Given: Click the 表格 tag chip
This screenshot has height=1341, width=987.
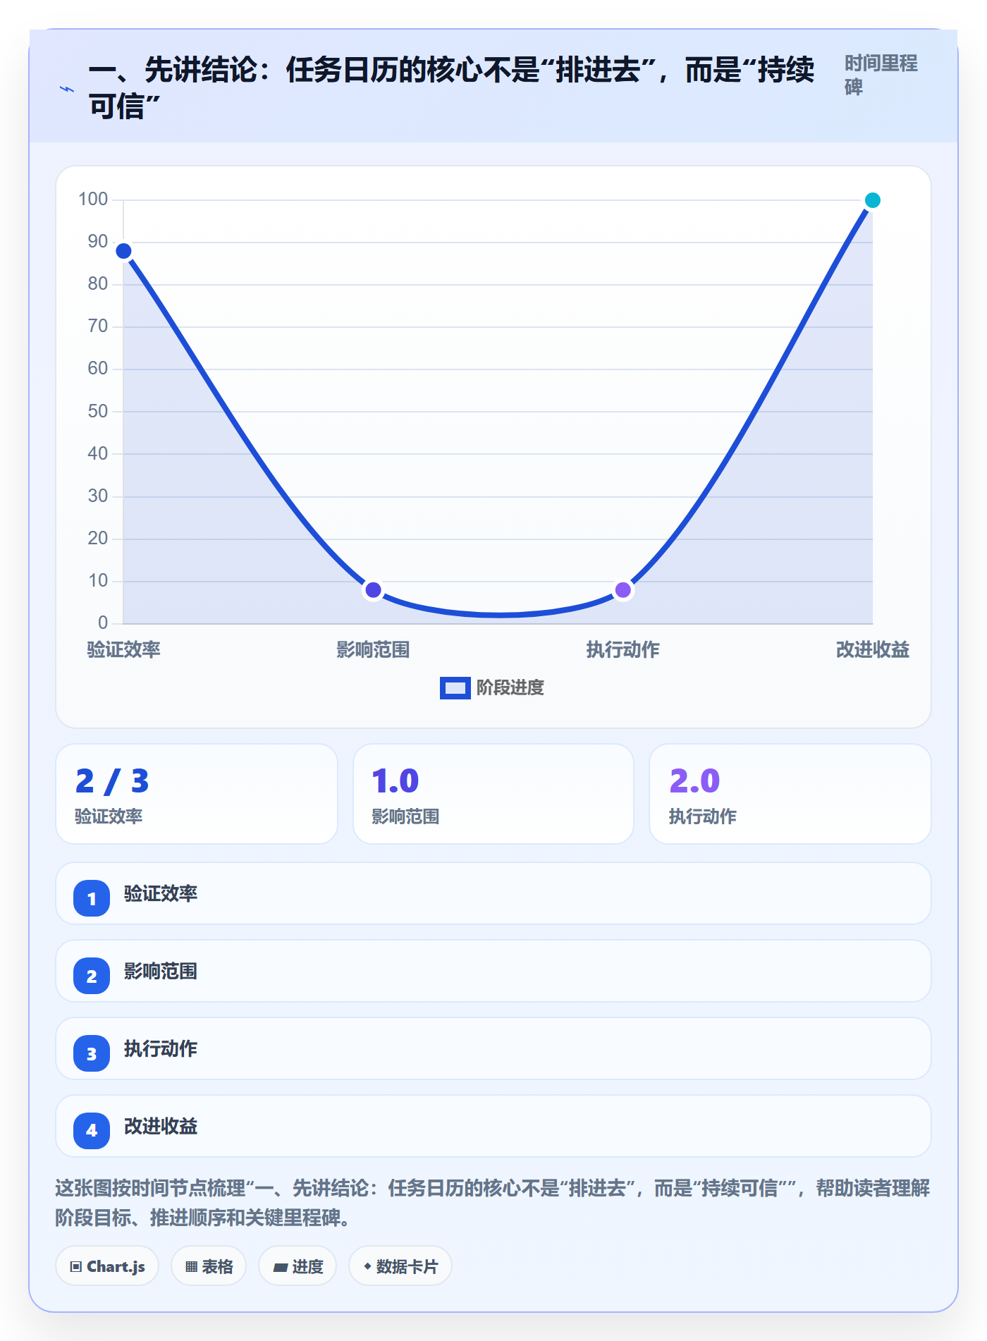Looking at the screenshot, I should [209, 1266].
